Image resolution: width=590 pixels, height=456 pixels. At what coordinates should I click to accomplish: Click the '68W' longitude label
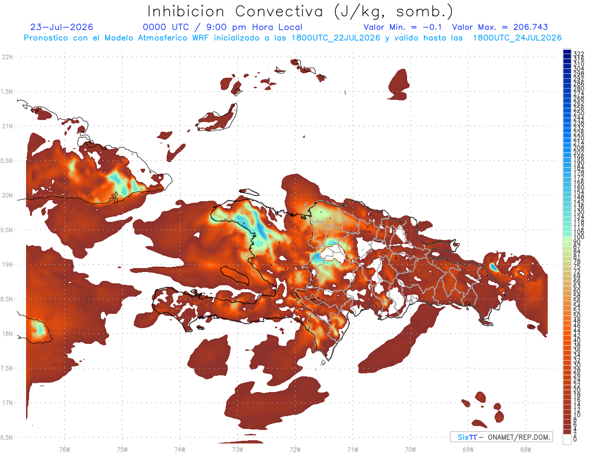pos(526,449)
